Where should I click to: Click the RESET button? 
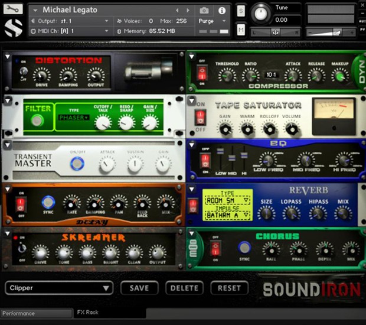[x=229, y=288]
